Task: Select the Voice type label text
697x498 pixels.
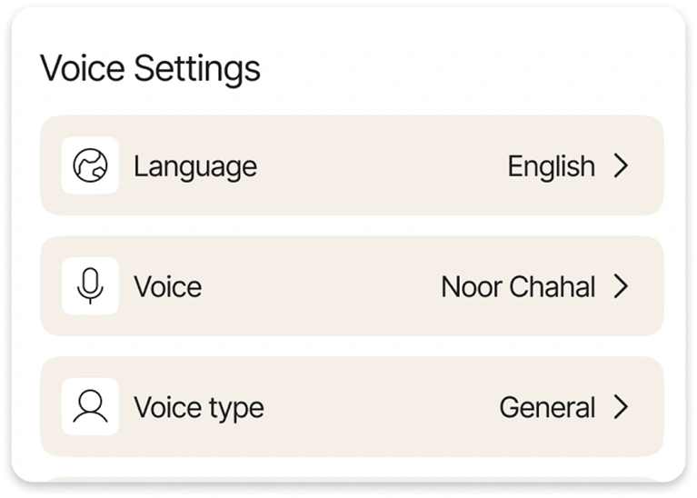Action: pyautogui.click(x=198, y=407)
